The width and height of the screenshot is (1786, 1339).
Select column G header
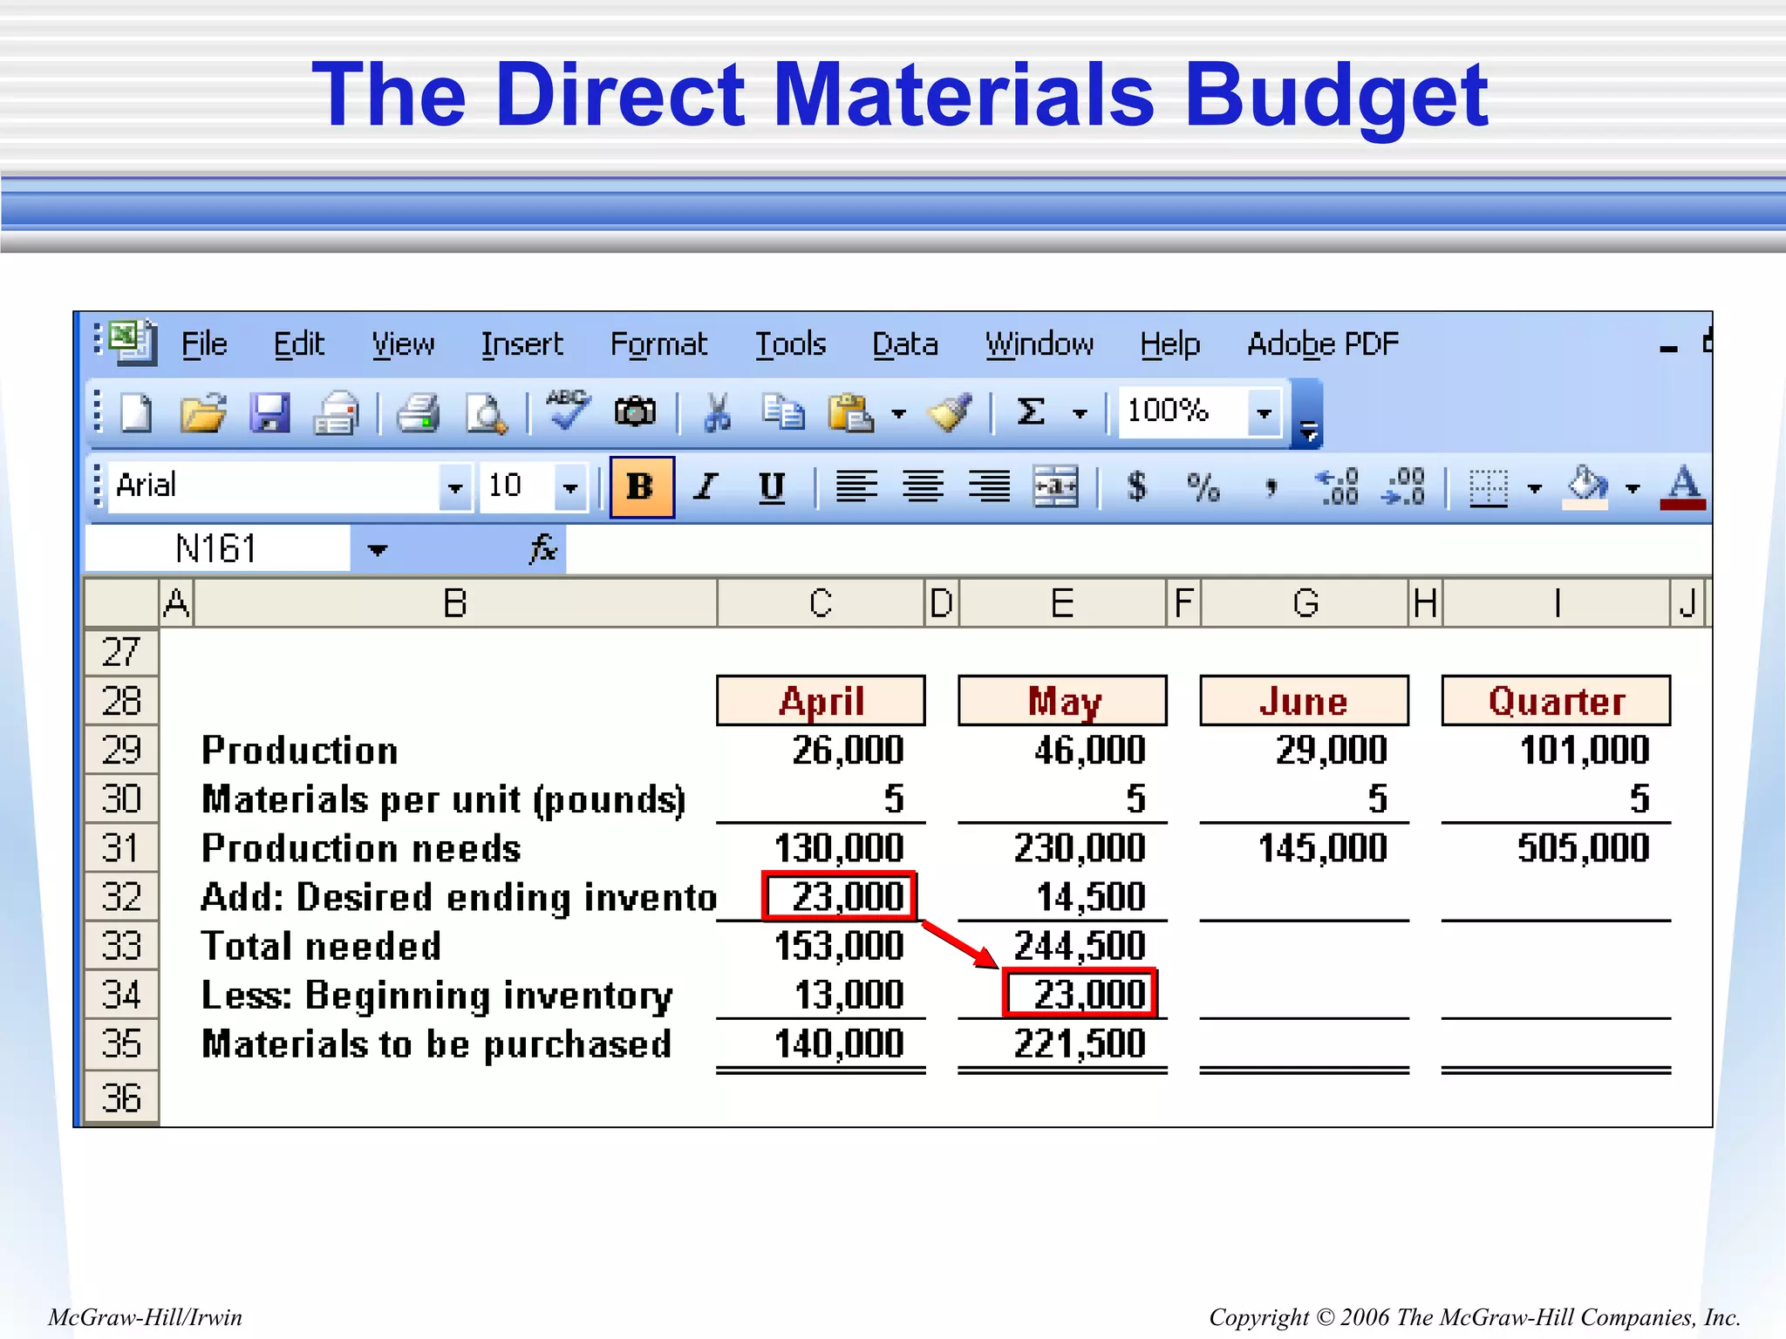pyautogui.click(x=1305, y=602)
